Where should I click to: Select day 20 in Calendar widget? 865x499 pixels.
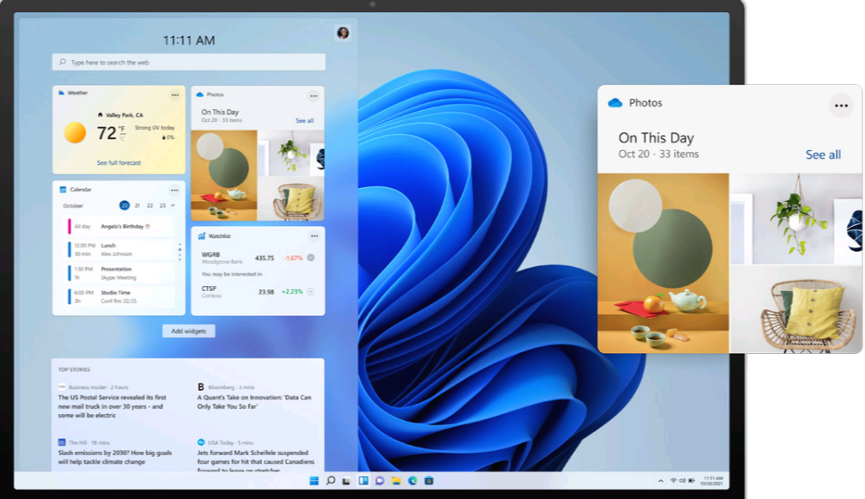click(124, 205)
